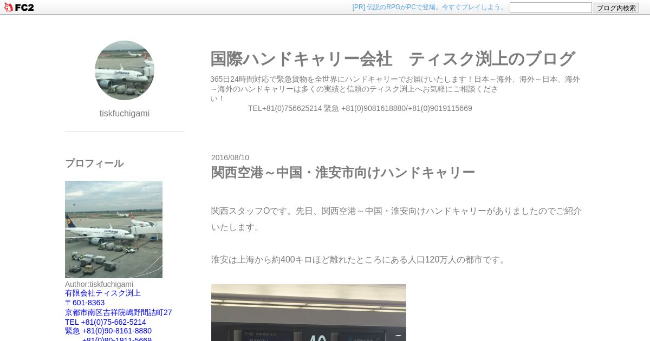650x341 pixels.
Task: Open the round airplane avatar image
Action: [x=125, y=70]
